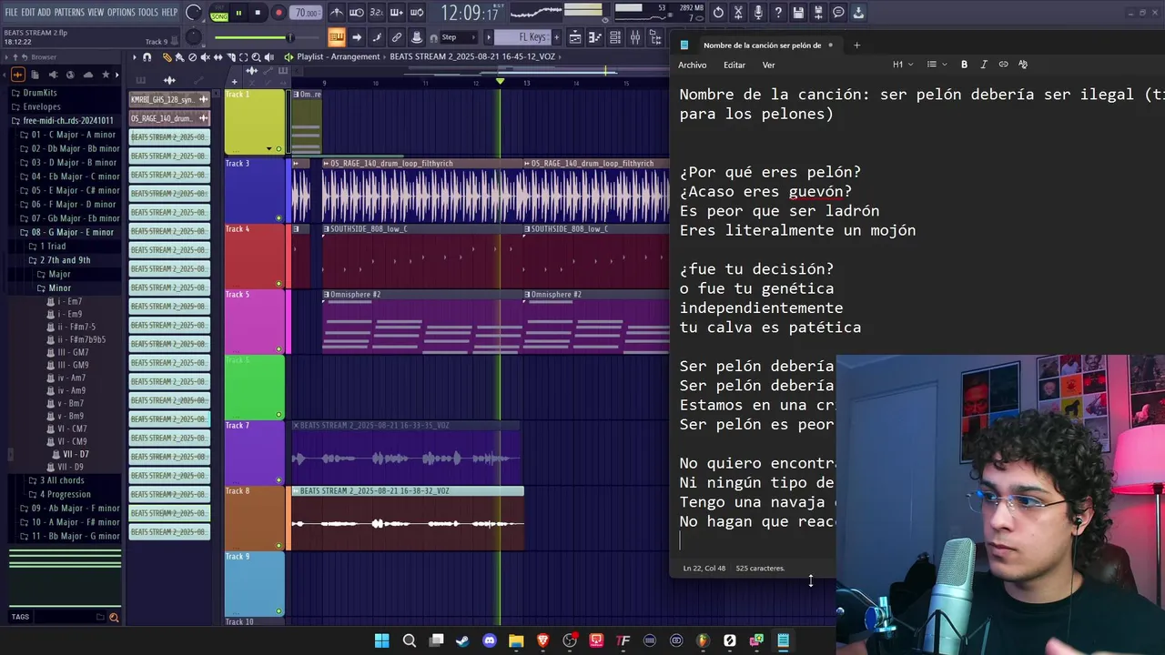
Task: Mute Track 7 using its green dot
Action: [279, 480]
